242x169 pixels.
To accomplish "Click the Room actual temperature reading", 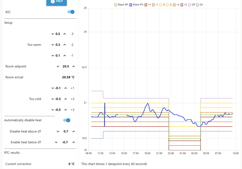I will click(x=68, y=77).
